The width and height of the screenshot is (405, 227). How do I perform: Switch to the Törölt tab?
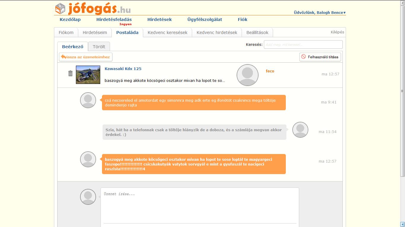click(99, 47)
